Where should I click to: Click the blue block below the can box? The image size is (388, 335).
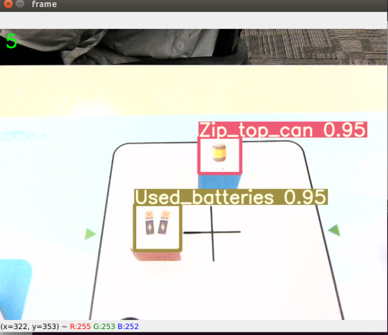click(219, 182)
